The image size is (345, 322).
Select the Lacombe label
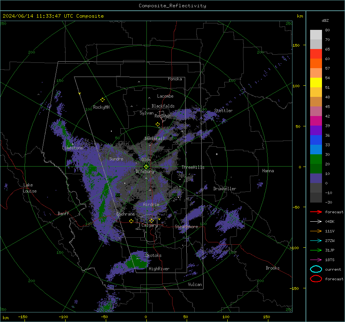165,96
